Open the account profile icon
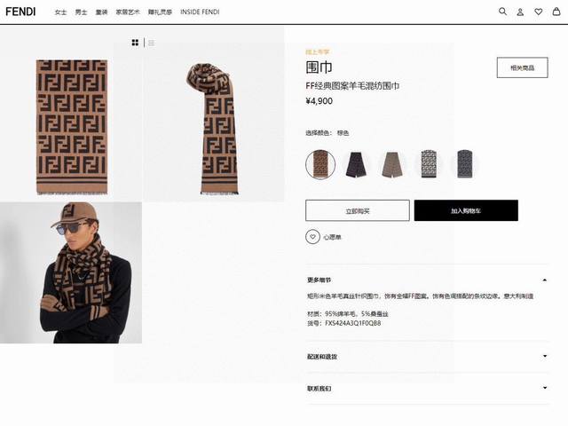This screenshot has height=426, width=568. 520,12
